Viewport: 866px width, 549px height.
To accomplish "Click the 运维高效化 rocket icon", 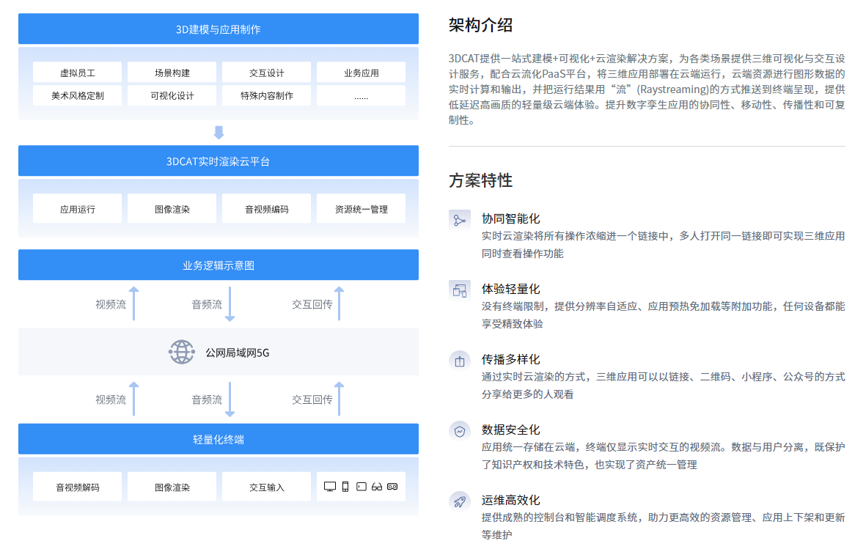I will [460, 501].
